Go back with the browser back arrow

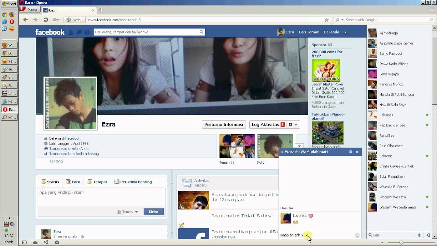pos(26,20)
